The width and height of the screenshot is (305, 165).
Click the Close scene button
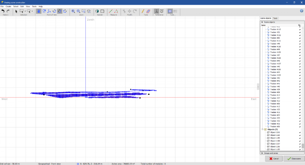(294, 159)
